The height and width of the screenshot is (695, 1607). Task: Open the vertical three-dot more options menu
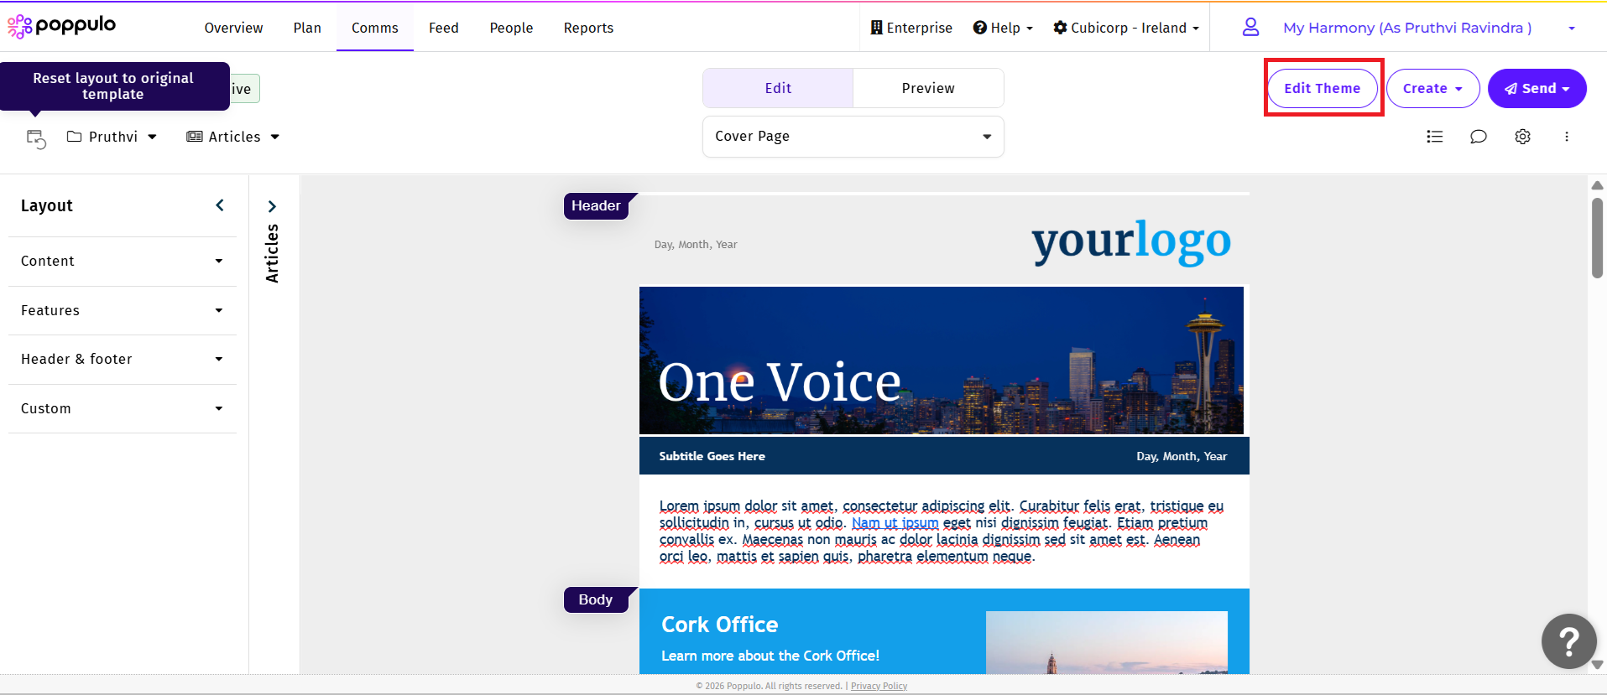(1566, 137)
